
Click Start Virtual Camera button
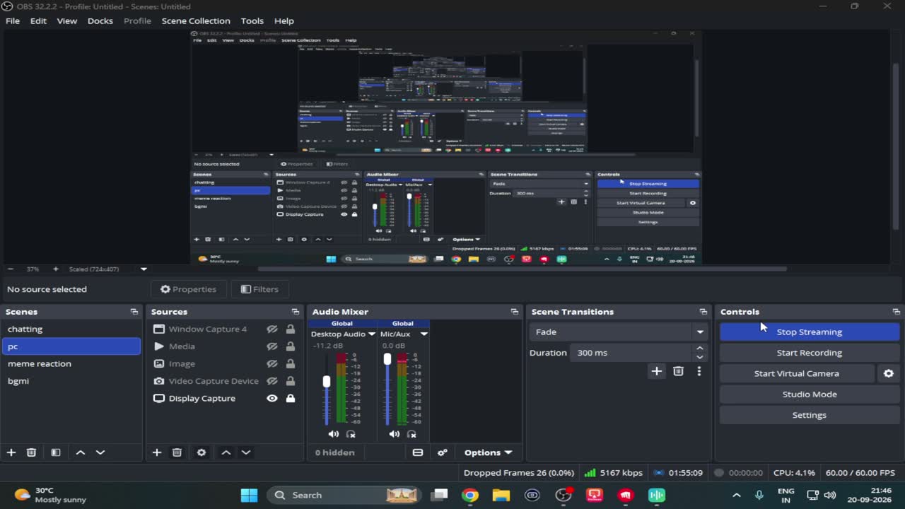pyautogui.click(x=797, y=373)
